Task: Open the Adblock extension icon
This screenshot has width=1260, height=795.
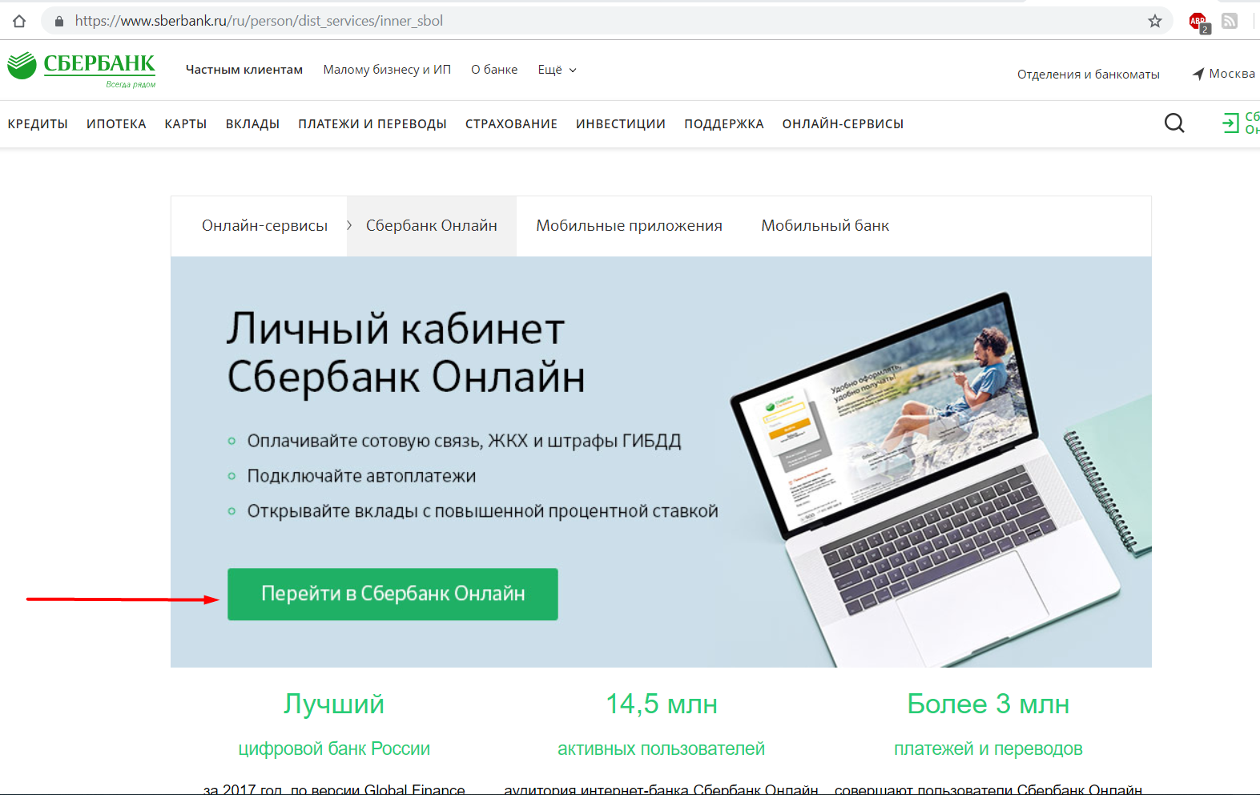Action: click(1198, 22)
